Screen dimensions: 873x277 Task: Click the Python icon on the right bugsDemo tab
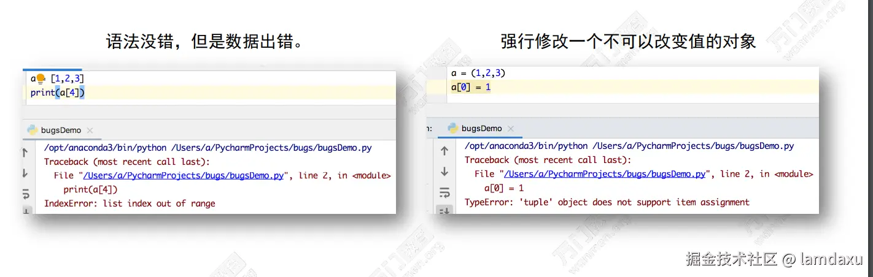coord(453,128)
